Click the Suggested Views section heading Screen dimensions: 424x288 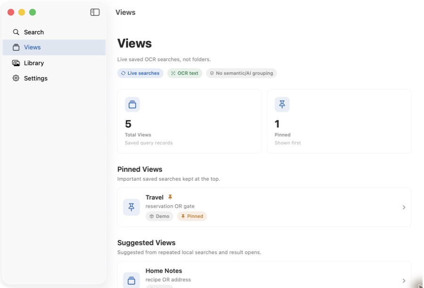[x=147, y=243]
